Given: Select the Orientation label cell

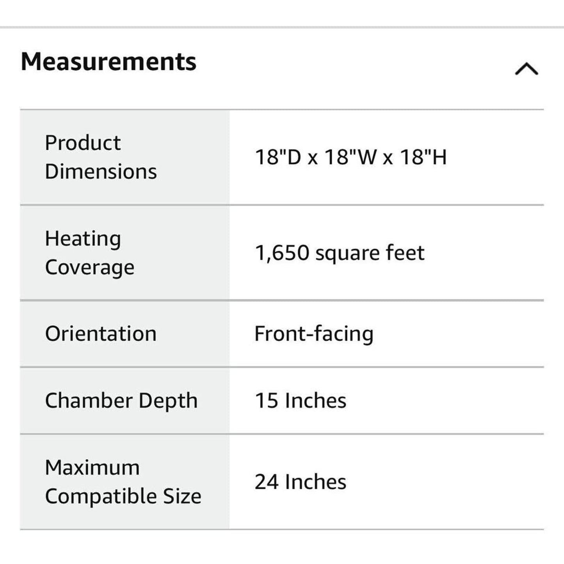Looking at the screenshot, I should click(x=101, y=334).
